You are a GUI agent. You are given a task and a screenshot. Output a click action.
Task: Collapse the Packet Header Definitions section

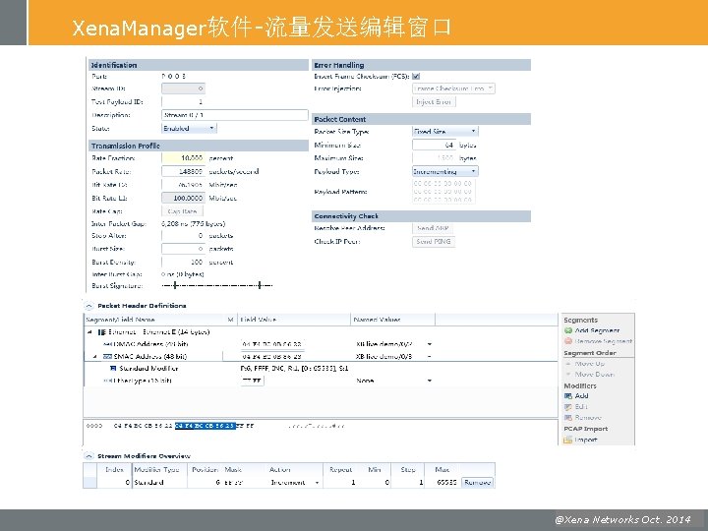89,306
